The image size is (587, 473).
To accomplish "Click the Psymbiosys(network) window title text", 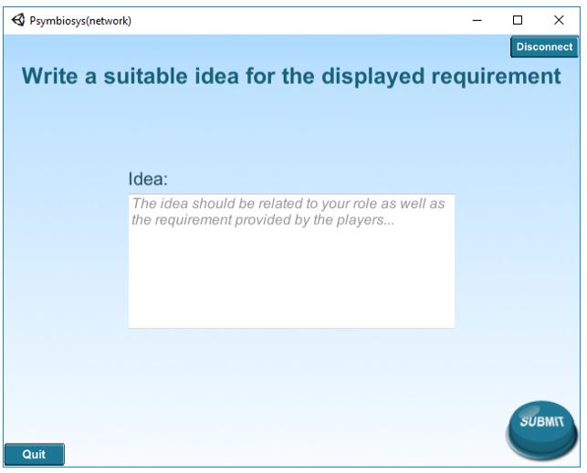I will pos(80,21).
